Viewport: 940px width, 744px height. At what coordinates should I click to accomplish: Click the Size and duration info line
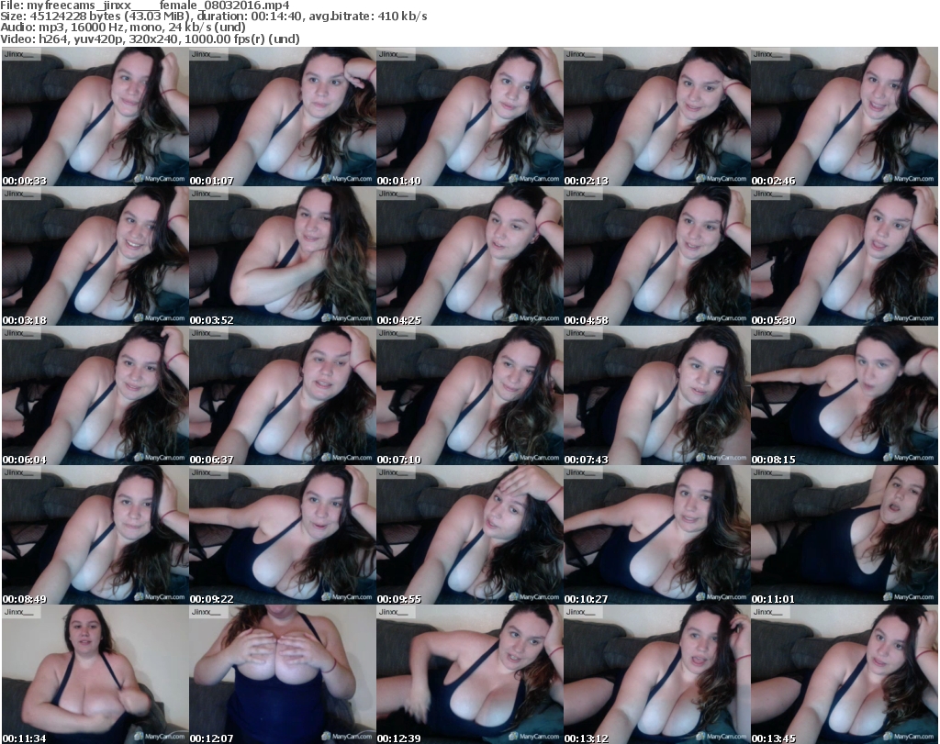[x=214, y=17]
